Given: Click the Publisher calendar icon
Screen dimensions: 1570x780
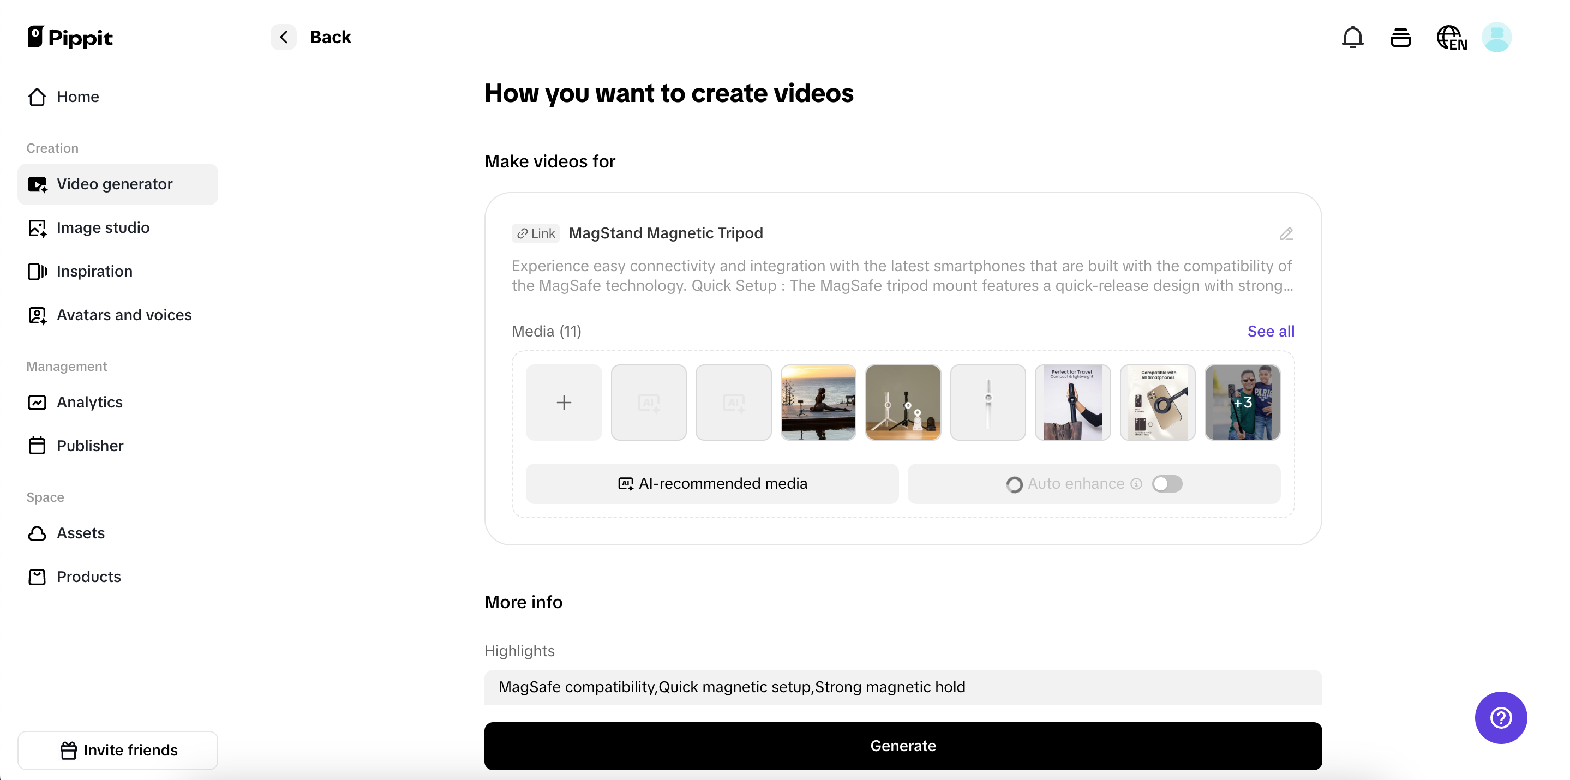Looking at the screenshot, I should (x=37, y=446).
